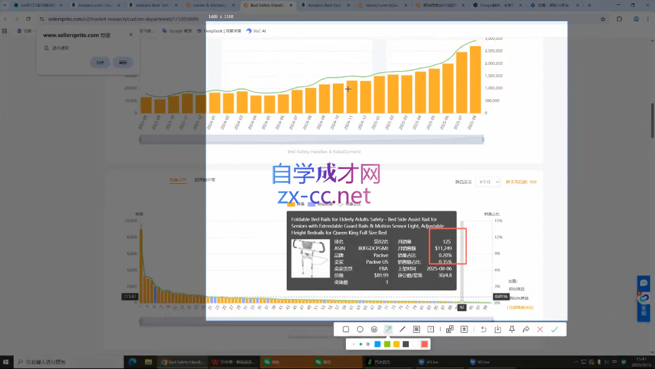This screenshot has width=655, height=369.
Task: Dismiss the sellersprite.com permission popup
Action: 131,35
